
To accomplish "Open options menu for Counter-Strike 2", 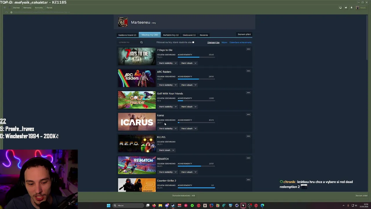I will pos(248,180).
